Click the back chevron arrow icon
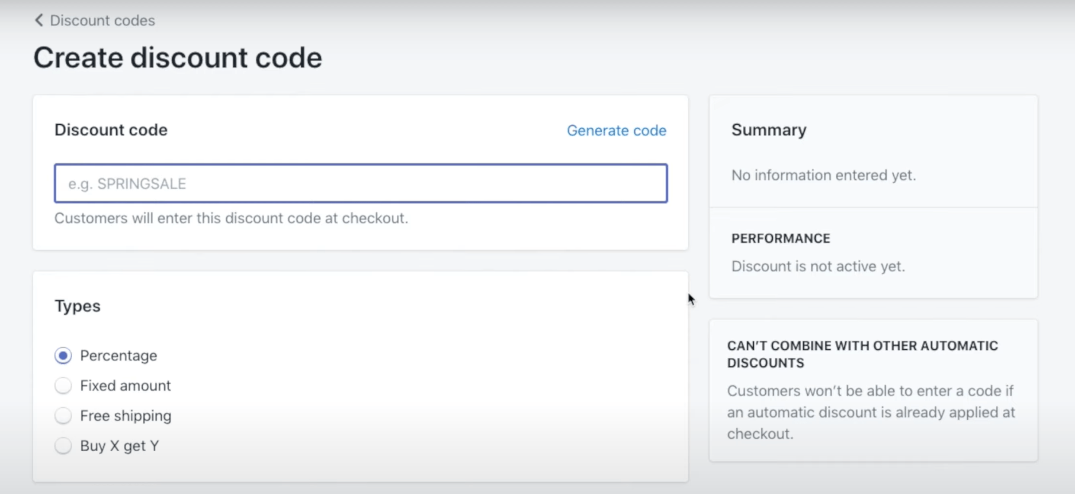Screen dimensions: 1075x494 (x=39, y=20)
